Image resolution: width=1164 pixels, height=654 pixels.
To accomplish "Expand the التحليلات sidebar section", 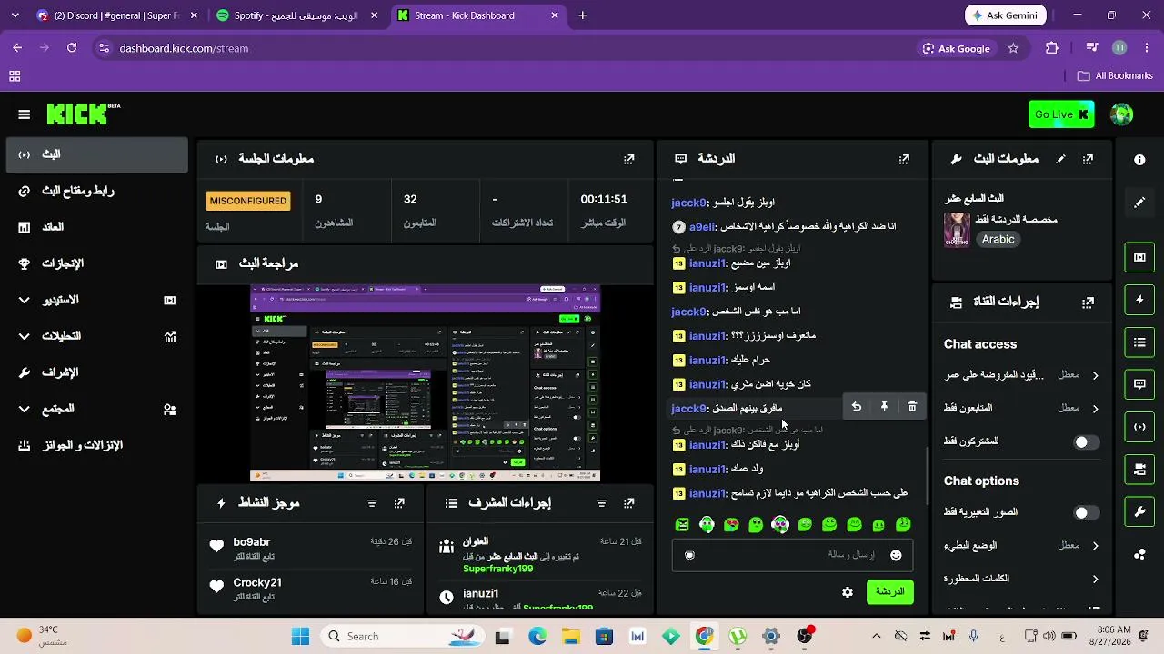I will point(25,336).
